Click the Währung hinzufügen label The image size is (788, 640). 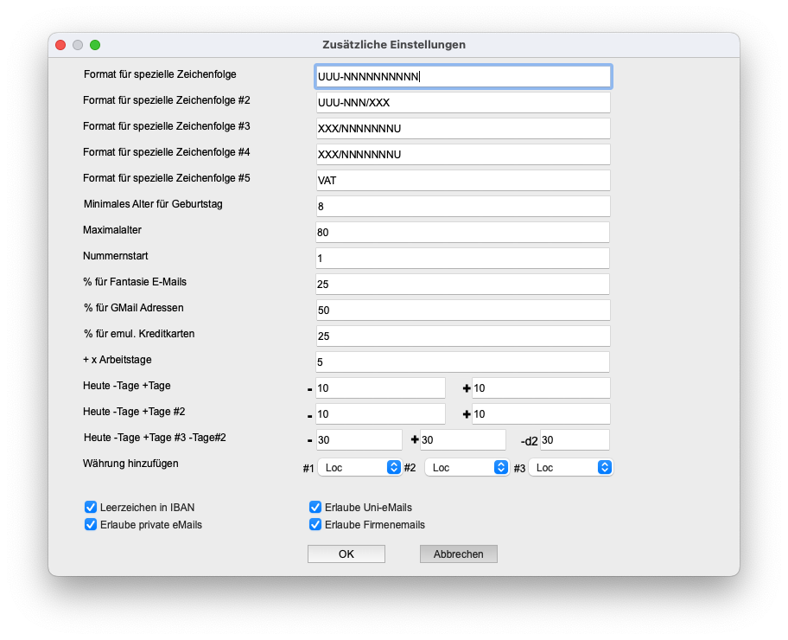click(130, 464)
